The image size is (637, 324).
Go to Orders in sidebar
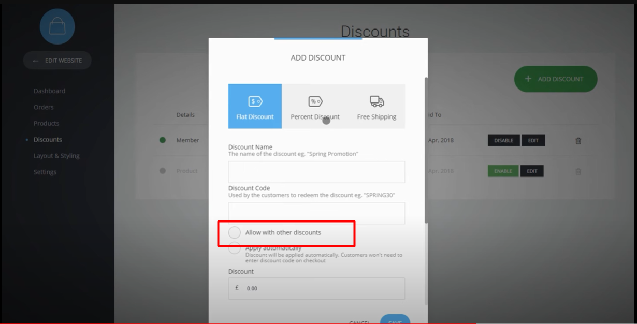click(44, 107)
